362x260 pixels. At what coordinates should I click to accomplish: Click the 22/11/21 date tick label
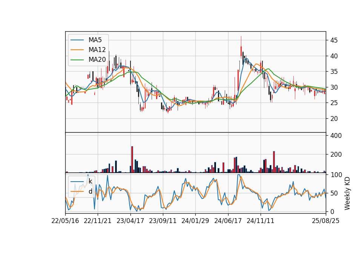(x=98, y=221)
